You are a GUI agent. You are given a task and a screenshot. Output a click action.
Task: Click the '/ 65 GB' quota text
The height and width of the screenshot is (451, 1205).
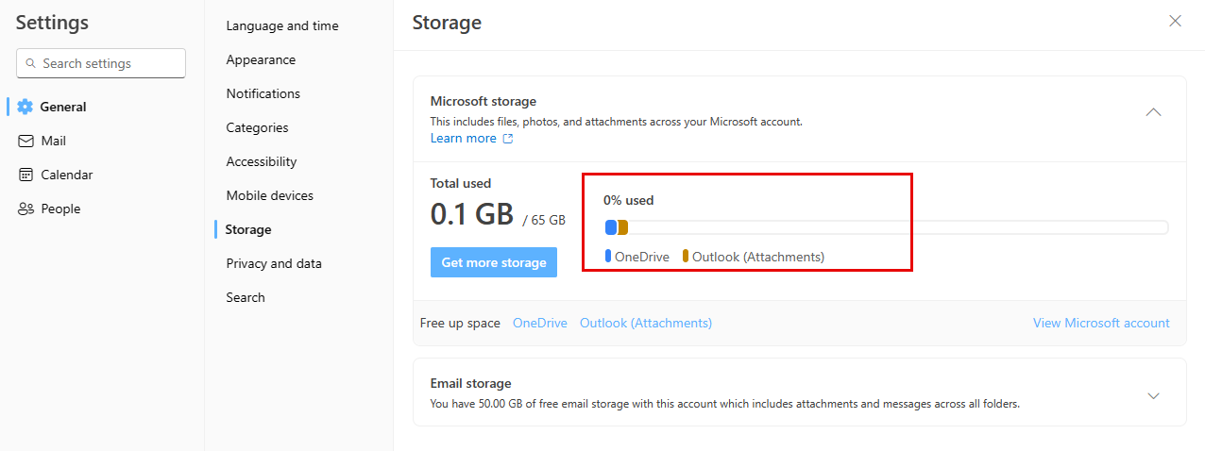tap(544, 220)
